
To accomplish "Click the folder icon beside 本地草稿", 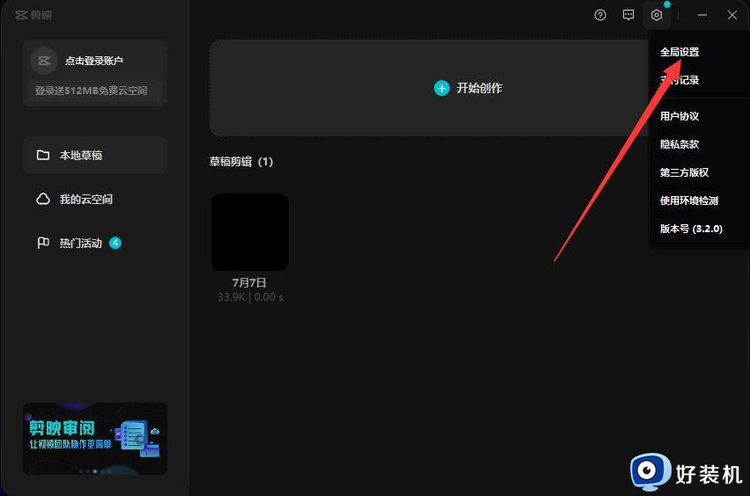I will click(x=43, y=155).
